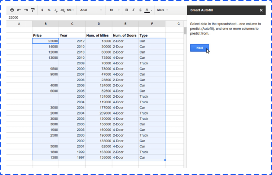This screenshot has height=175, width=272.
Task: Click the cell containing 22000
Action: pos(45,41)
